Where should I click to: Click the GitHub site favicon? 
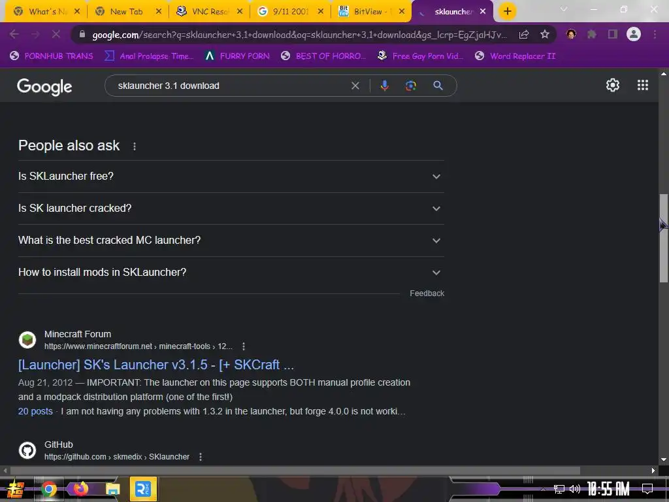(x=27, y=451)
